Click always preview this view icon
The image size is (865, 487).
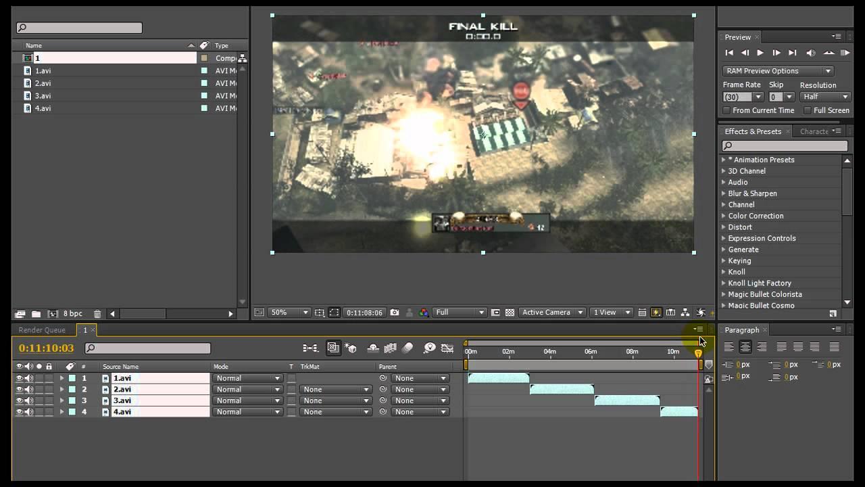coord(259,312)
